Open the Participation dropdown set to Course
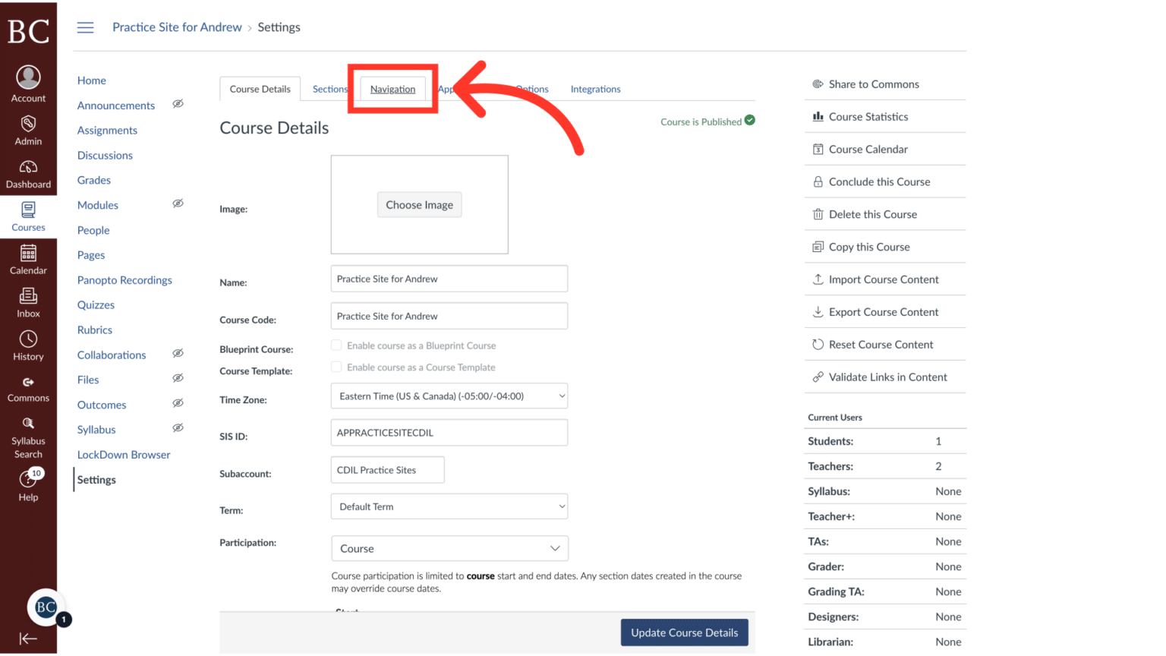This screenshot has height=656, width=1166. pos(449,548)
